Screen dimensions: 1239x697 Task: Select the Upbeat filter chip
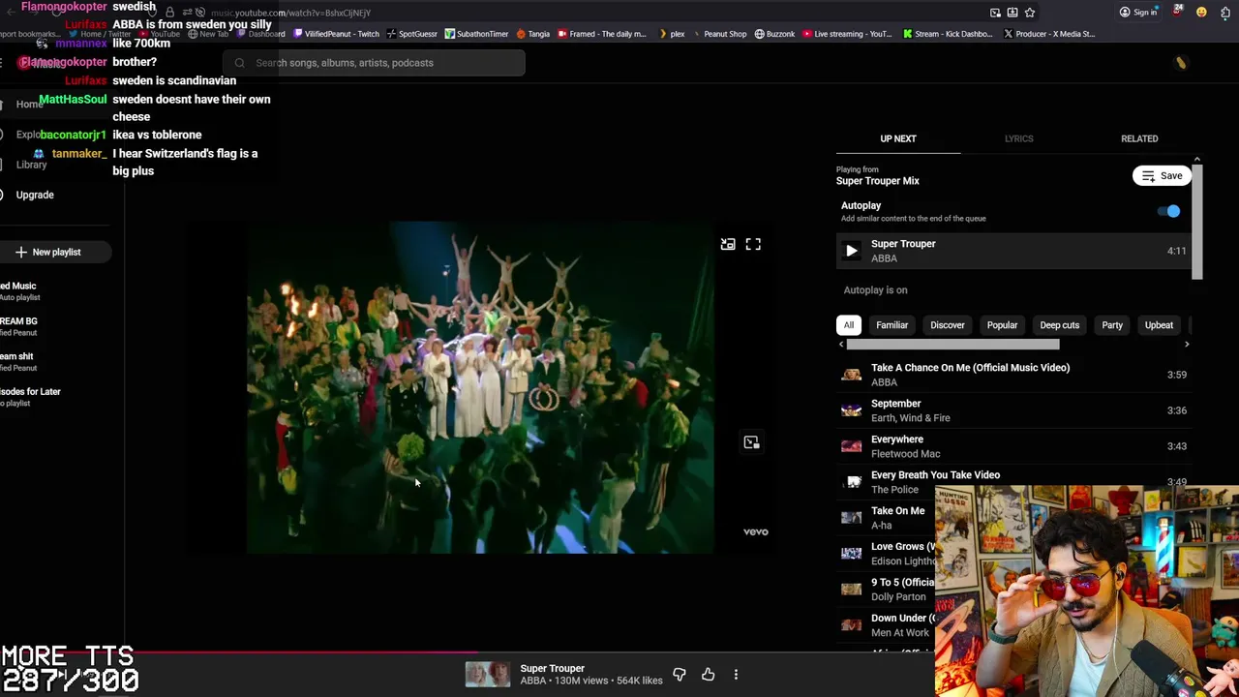click(1159, 325)
